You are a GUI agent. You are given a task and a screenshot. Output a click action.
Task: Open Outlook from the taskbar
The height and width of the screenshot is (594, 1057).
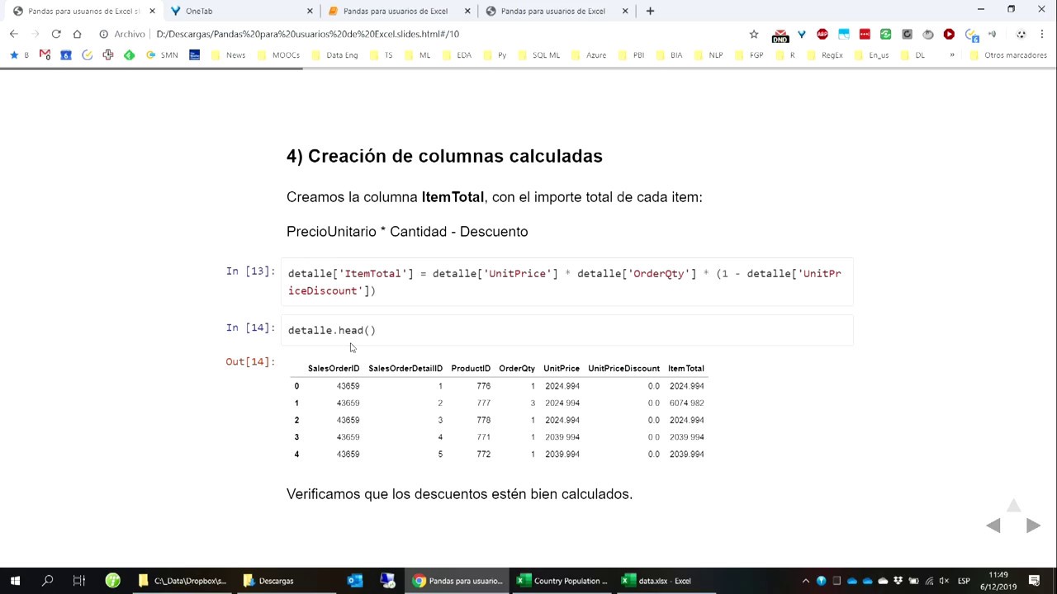click(x=355, y=581)
